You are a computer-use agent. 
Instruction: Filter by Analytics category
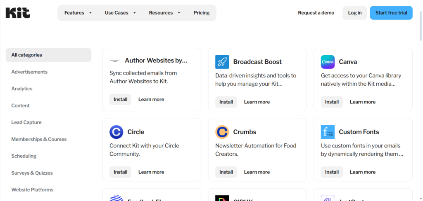pos(22,89)
